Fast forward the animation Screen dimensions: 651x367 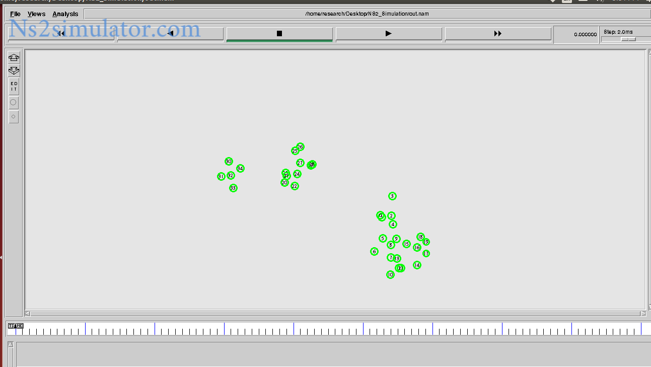tap(498, 34)
